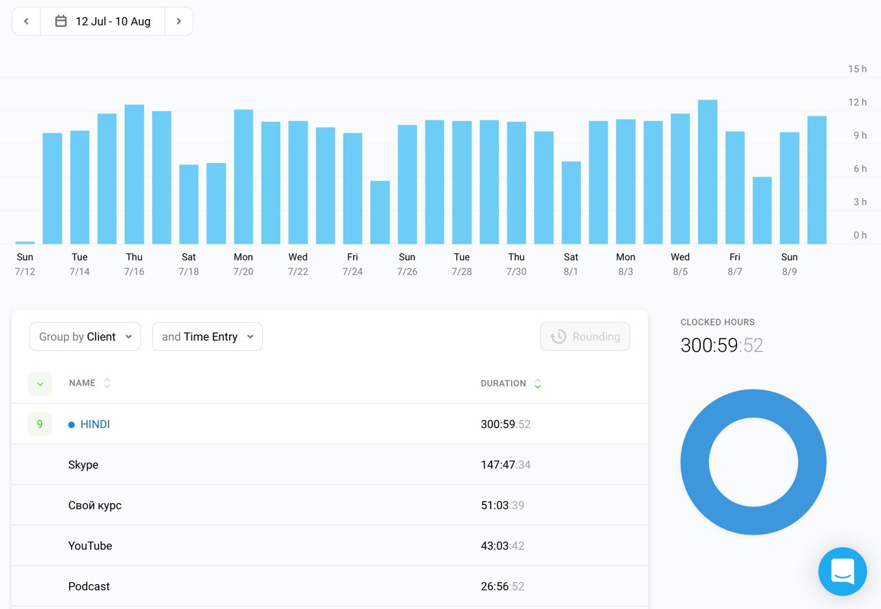881x609 pixels.
Task: Sort by the NAME column
Action: [89, 383]
